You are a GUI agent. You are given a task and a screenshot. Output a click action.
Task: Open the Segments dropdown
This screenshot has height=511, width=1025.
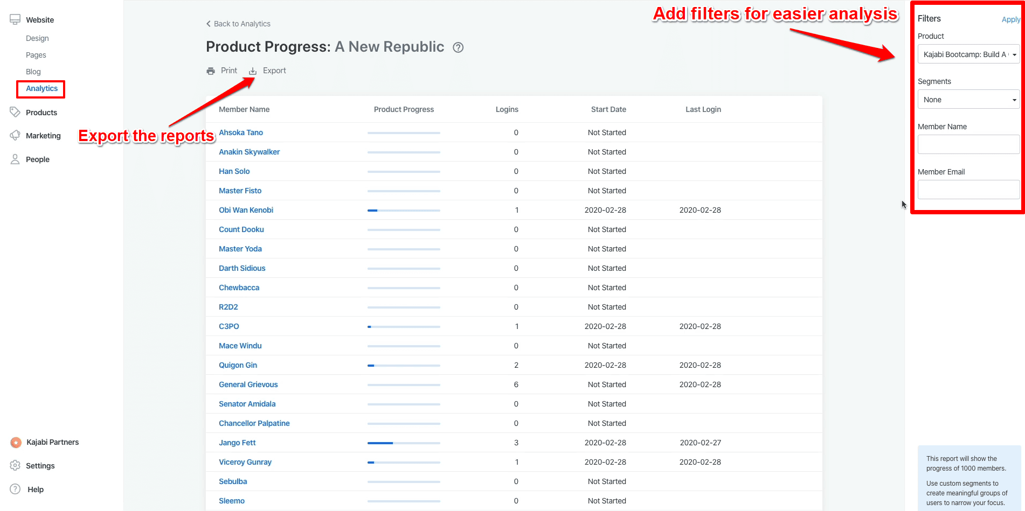968,100
